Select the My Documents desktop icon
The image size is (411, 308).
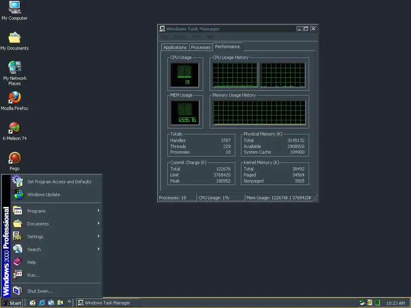[x=14, y=38]
